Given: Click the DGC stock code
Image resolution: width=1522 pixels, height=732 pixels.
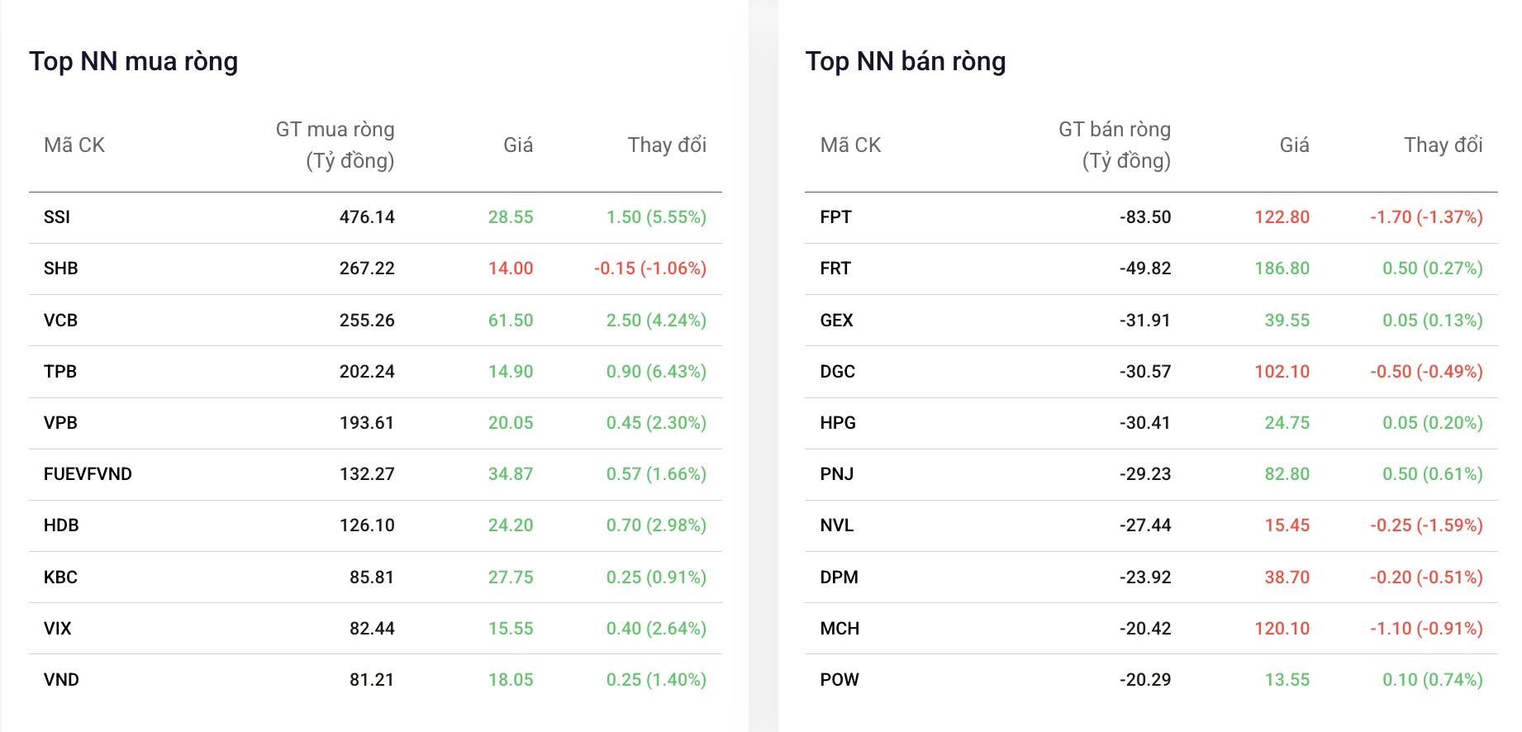Looking at the screenshot, I should [837, 372].
